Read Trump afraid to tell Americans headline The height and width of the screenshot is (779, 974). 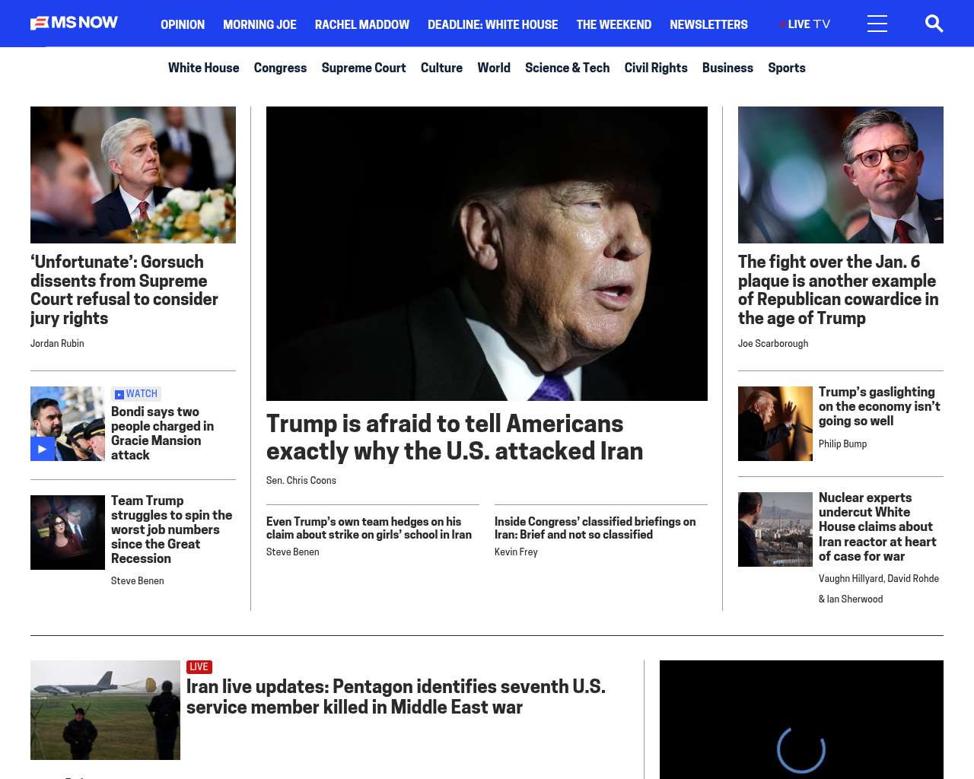(455, 437)
